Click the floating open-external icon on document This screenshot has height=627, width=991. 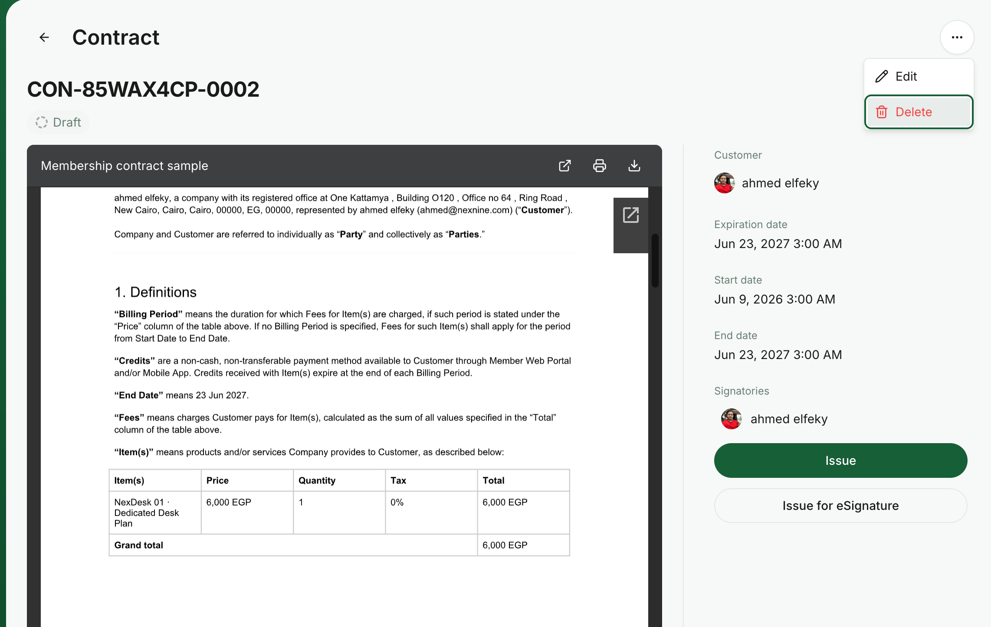pos(631,215)
